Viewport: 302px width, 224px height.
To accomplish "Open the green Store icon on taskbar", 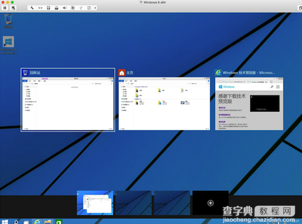I will click(59, 222).
